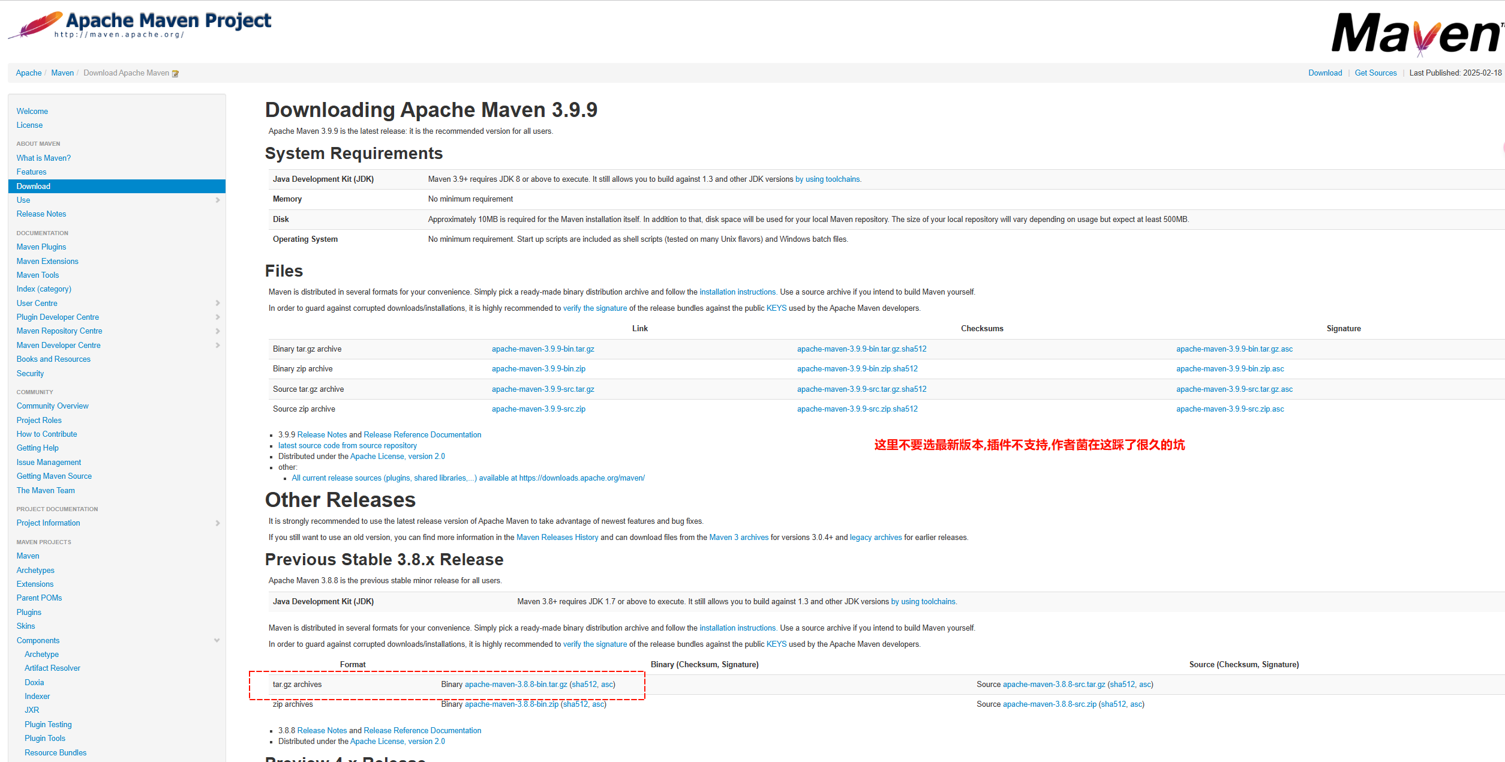Viewport: 1505px width, 762px height.
Task: Open the apache-maven-3.9.9-bin.tar.gz.sha512 checksum
Action: 861,349
